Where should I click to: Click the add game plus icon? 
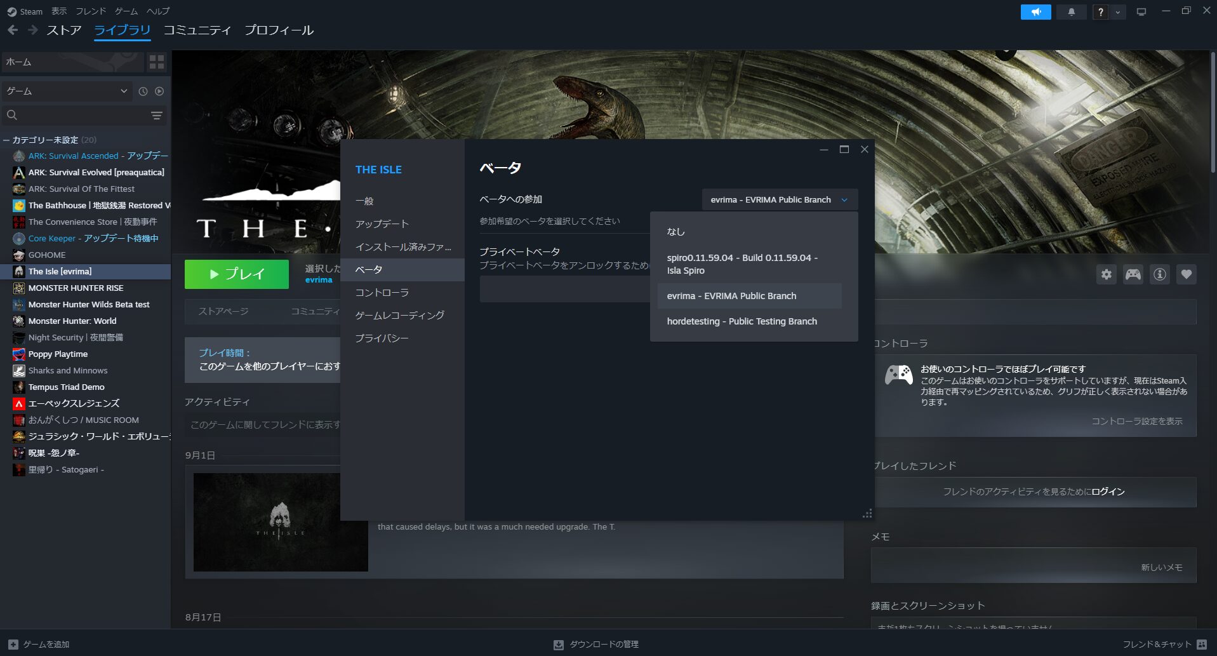(13, 644)
